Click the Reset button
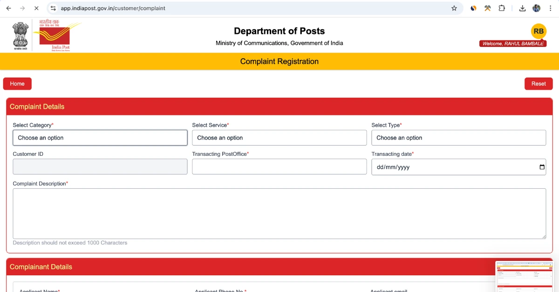This screenshot has height=292, width=559. click(x=539, y=84)
